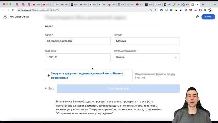Image resolution: width=218 pixels, height=123 pixels.
Task: Switch to the Gra tab
Action: click(x=112, y=4)
